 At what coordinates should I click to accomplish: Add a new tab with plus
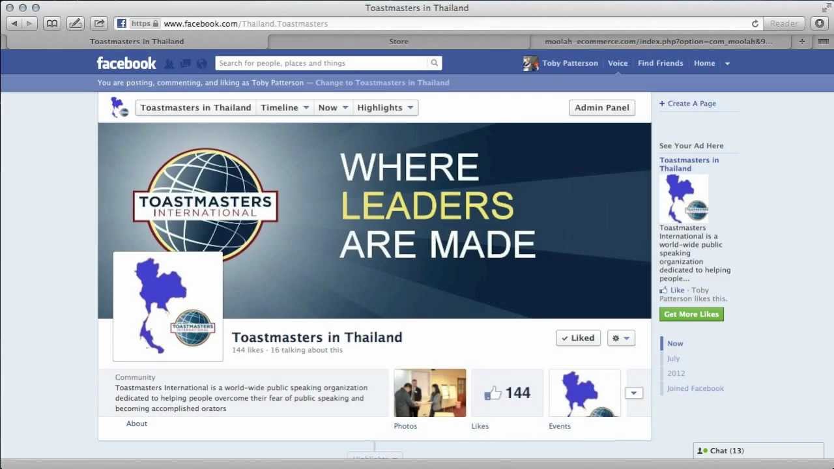[x=802, y=41]
